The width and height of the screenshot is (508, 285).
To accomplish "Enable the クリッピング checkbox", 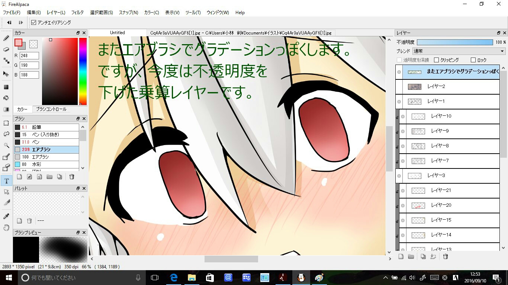I will pos(437,60).
